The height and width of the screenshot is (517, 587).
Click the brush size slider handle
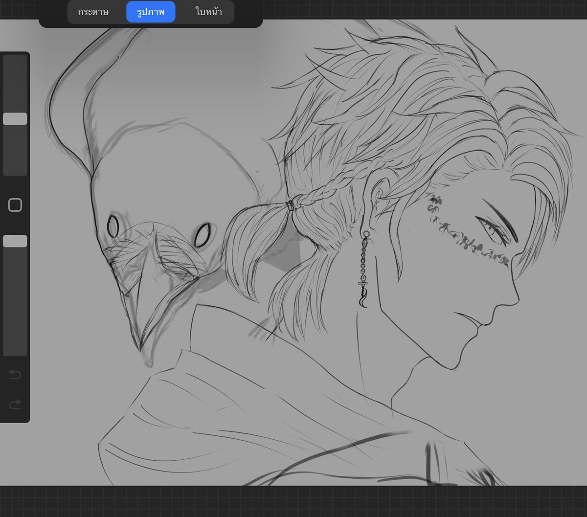(x=15, y=119)
